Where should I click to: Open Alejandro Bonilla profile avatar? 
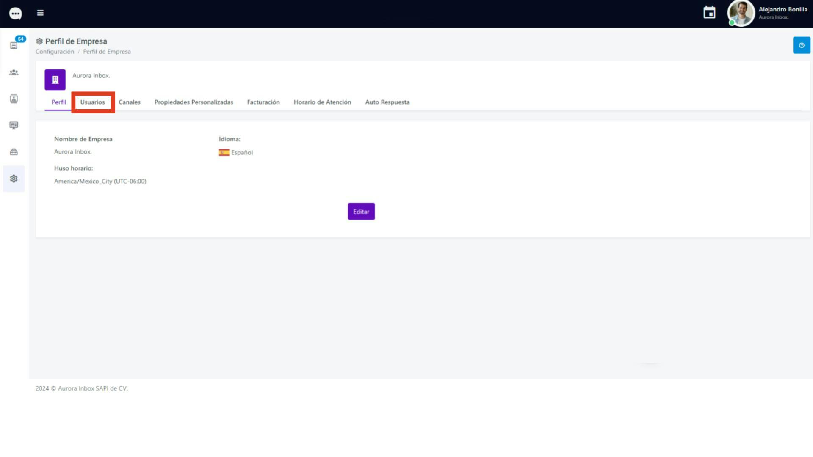(741, 13)
